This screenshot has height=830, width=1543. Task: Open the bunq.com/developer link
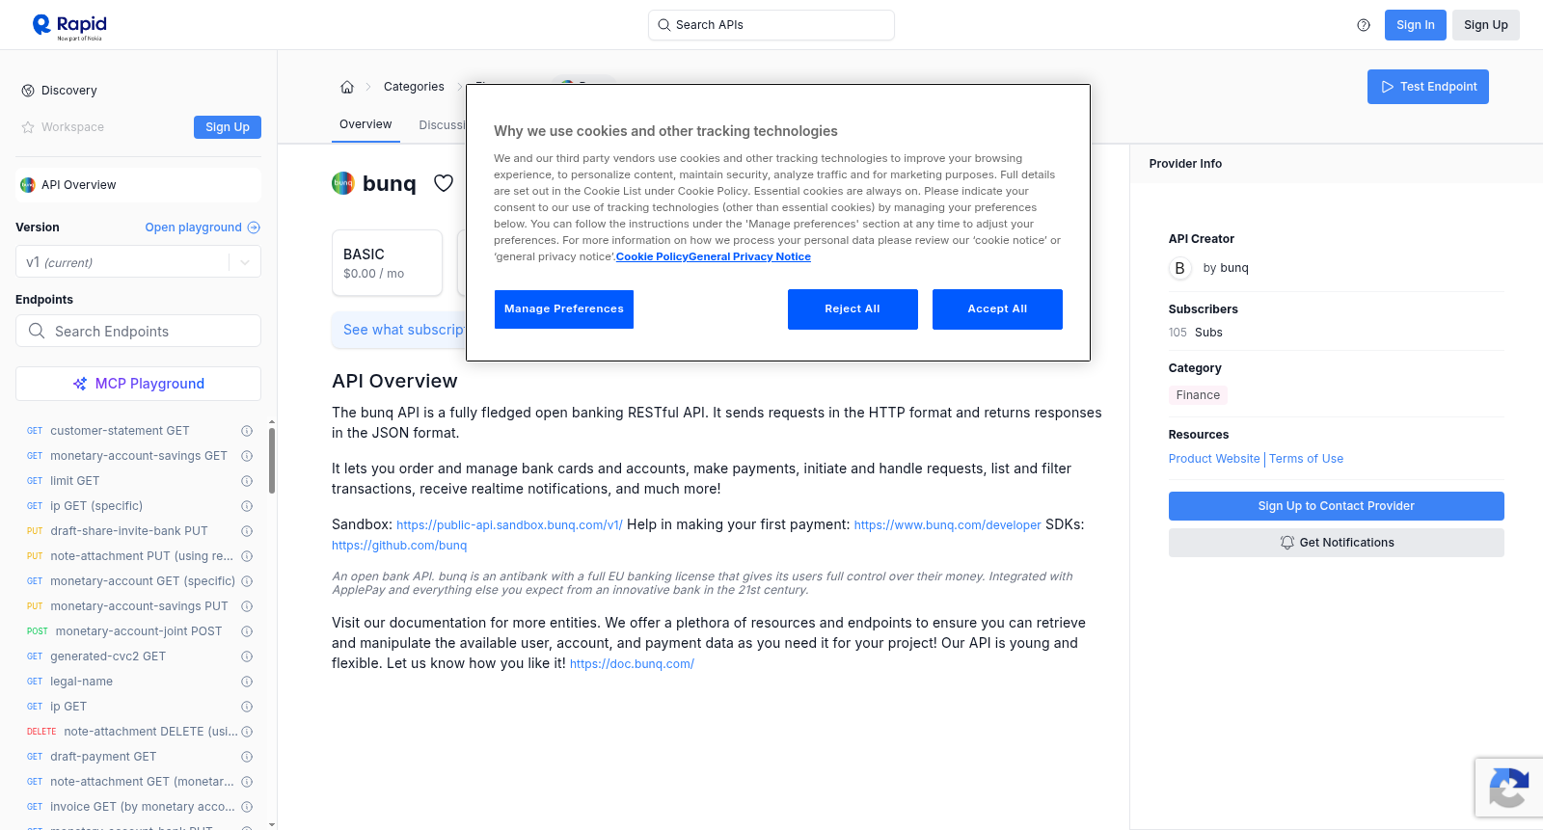(x=948, y=525)
